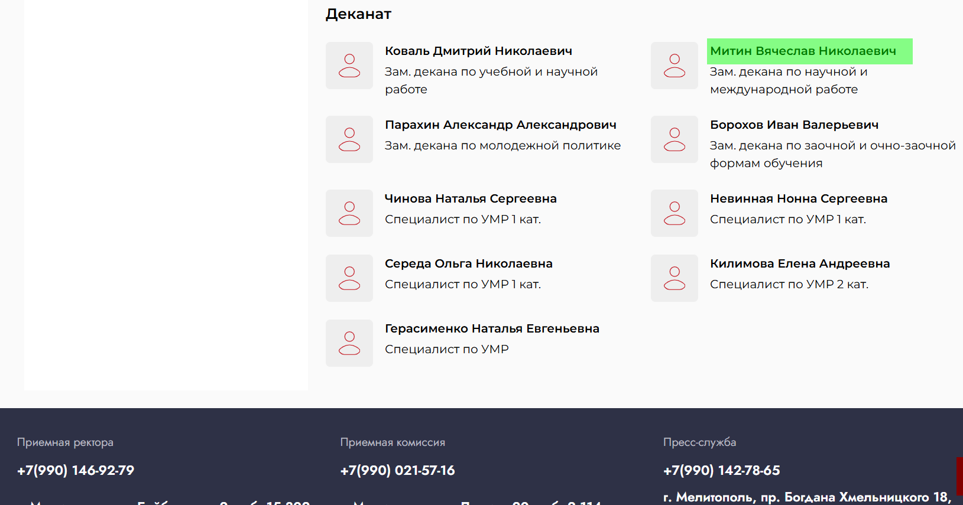Click 'Пресс-служба' footer label
This screenshot has height=505, width=963.
pyautogui.click(x=699, y=442)
